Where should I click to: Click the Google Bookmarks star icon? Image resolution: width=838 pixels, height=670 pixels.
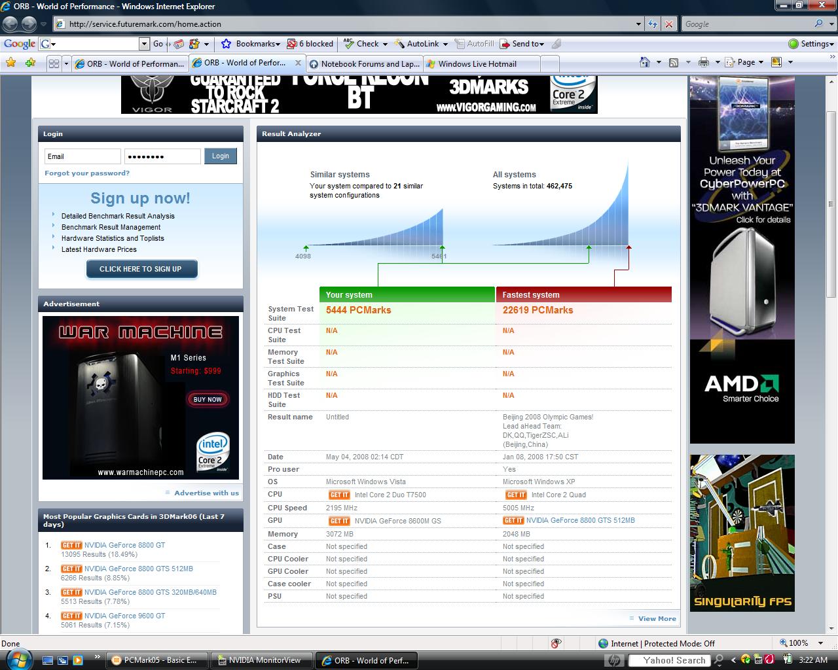227,44
